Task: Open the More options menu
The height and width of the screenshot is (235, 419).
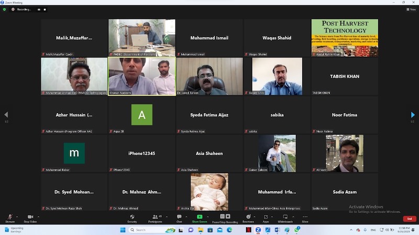Action: pyautogui.click(x=305, y=218)
